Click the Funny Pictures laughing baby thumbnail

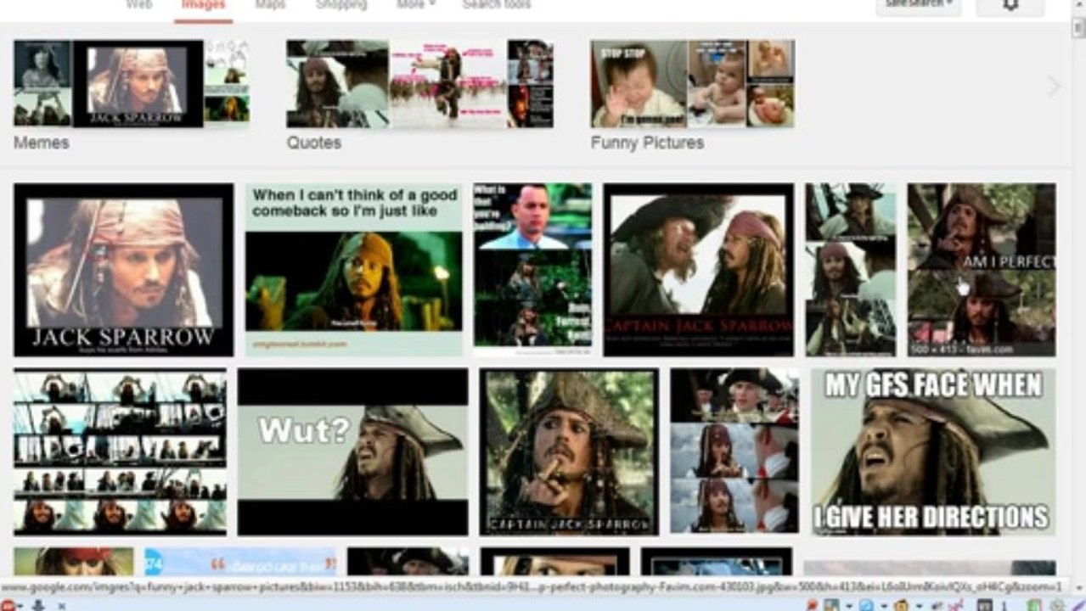pyautogui.click(x=639, y=84)
